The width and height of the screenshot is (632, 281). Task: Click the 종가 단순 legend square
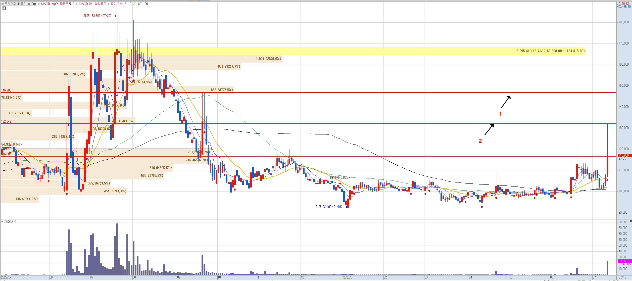[109, 4]
